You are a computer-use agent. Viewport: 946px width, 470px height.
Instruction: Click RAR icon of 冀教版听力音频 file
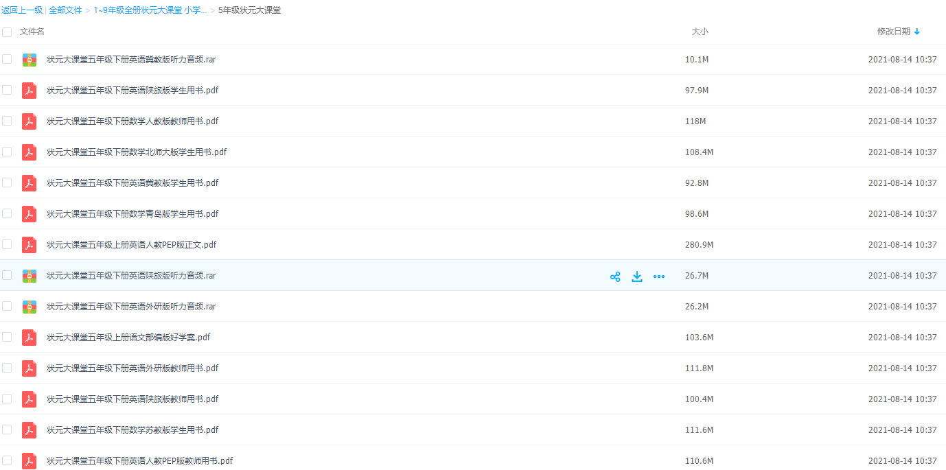[29, 60]
